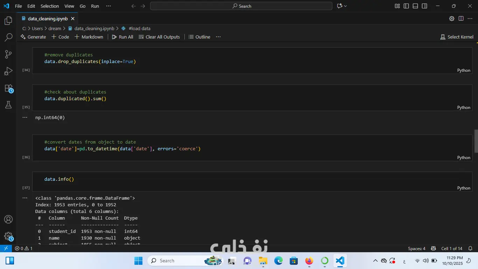The image size is (478, 269).
Task: Click the 'data.info()' code line
Action: 59,179
